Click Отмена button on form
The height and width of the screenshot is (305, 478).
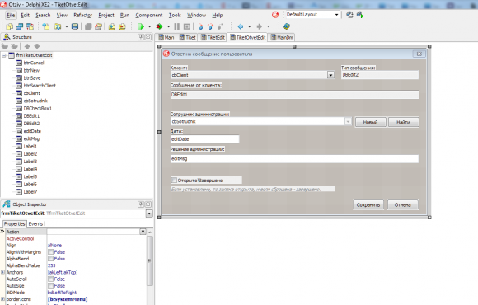[402, 205]
